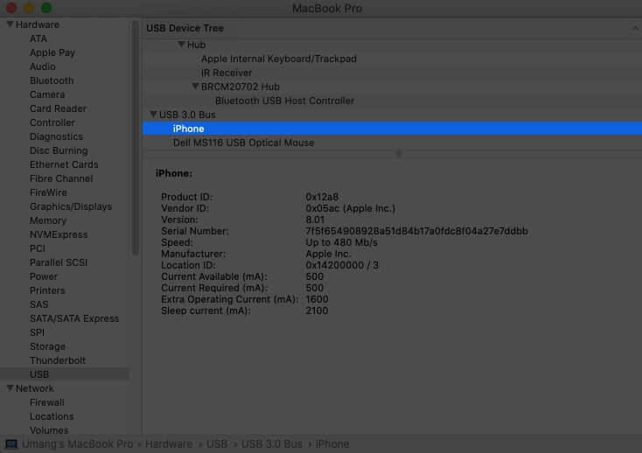Select the Dell MS116 USB Optical Mouse
The image size is (642, 453).
coord(243,143)
